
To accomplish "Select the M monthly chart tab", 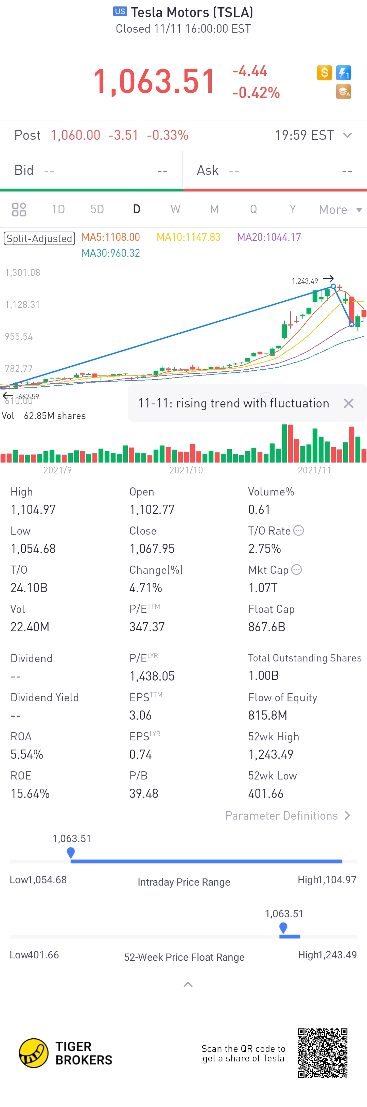I will (214, 209).
